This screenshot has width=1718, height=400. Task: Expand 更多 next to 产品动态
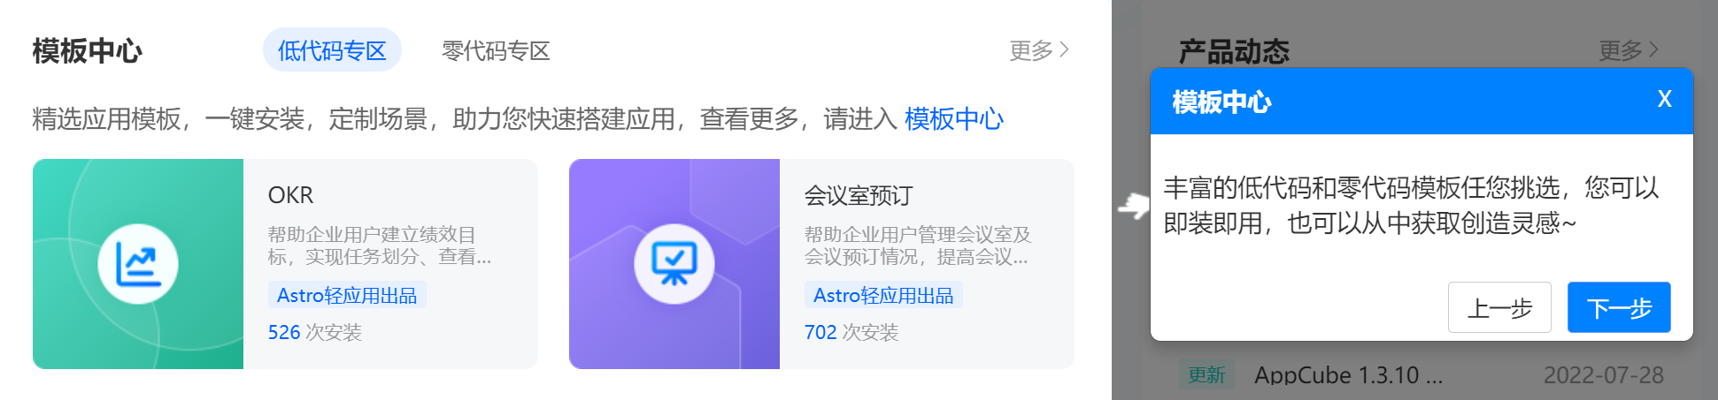(x=1629, y=50)
